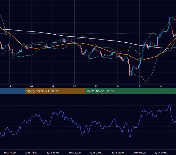This screenshot has height=155, width=176.
Task: Click the 8/13 14:00 time label
Action: coord(10,152)
